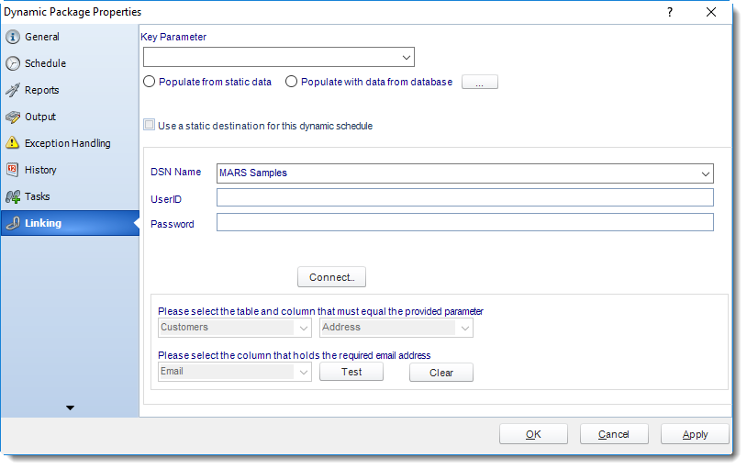Click the Apply button

pos(695,434)
